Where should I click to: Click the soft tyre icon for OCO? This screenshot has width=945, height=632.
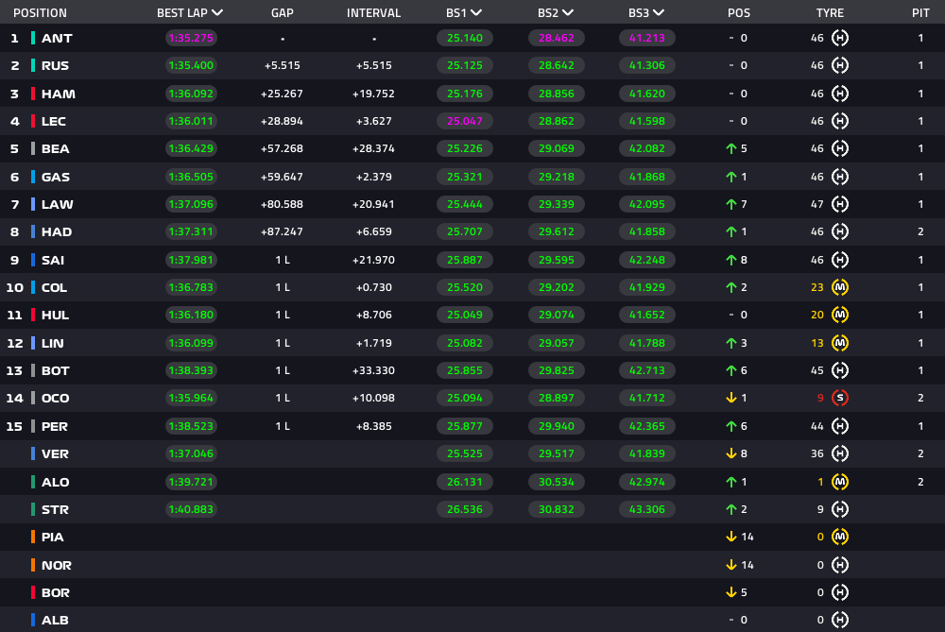click(840, 398)
